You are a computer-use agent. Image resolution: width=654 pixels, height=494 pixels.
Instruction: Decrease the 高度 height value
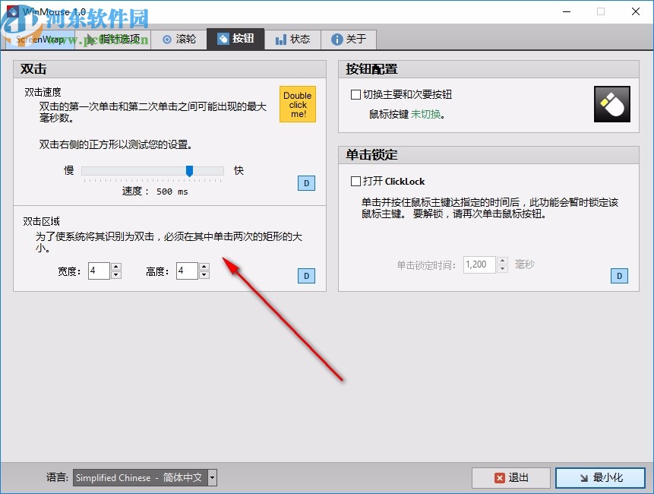[204, 275]
